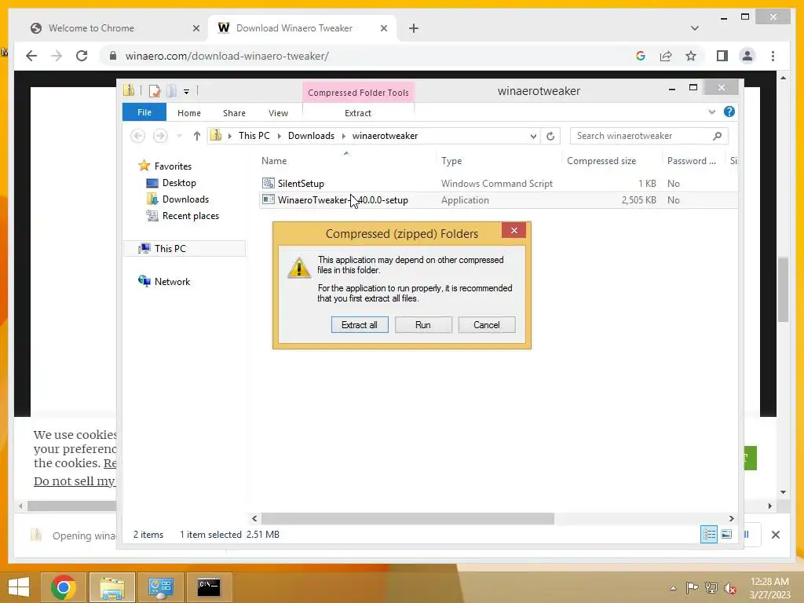Screen dimensions: 804x603
Task: Click the WinaeroTweaker setup application icon
Action: coord(269,199)
